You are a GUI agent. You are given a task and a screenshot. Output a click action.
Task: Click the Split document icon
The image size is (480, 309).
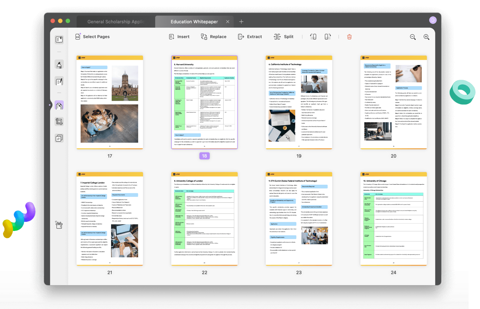277,37
